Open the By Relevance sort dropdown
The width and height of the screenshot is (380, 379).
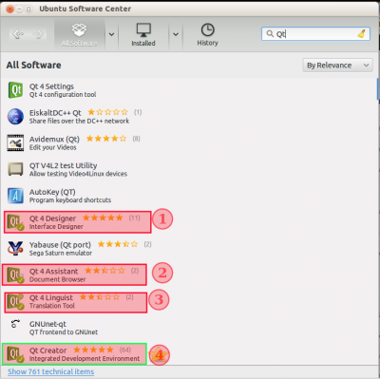337,66
